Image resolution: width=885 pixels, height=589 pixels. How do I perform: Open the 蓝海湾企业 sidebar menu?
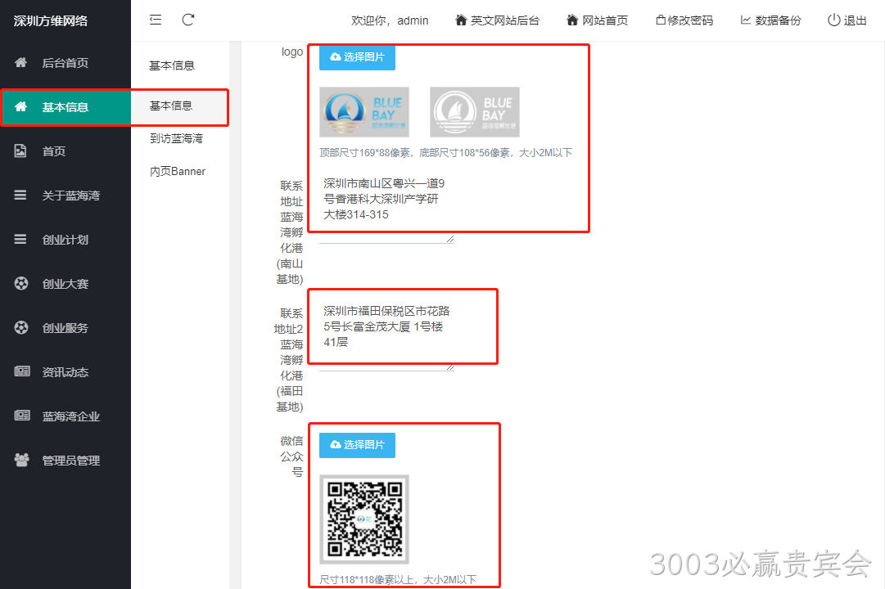(x=65, y=416)
